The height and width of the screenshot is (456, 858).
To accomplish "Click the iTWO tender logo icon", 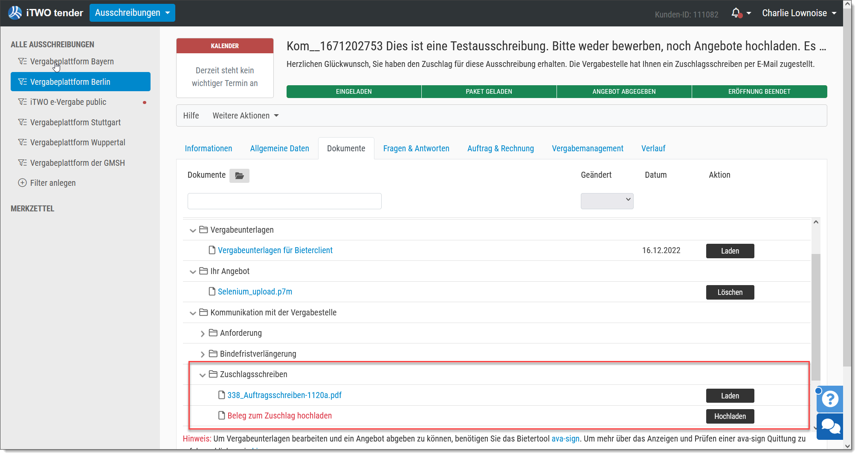I will tap(15, 13).
